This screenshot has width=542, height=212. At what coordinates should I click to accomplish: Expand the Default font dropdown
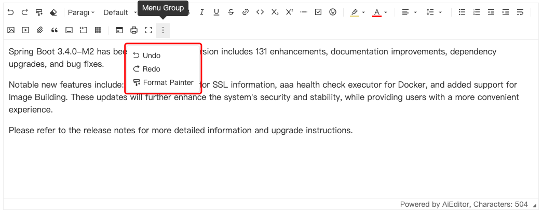pos(120,12)
